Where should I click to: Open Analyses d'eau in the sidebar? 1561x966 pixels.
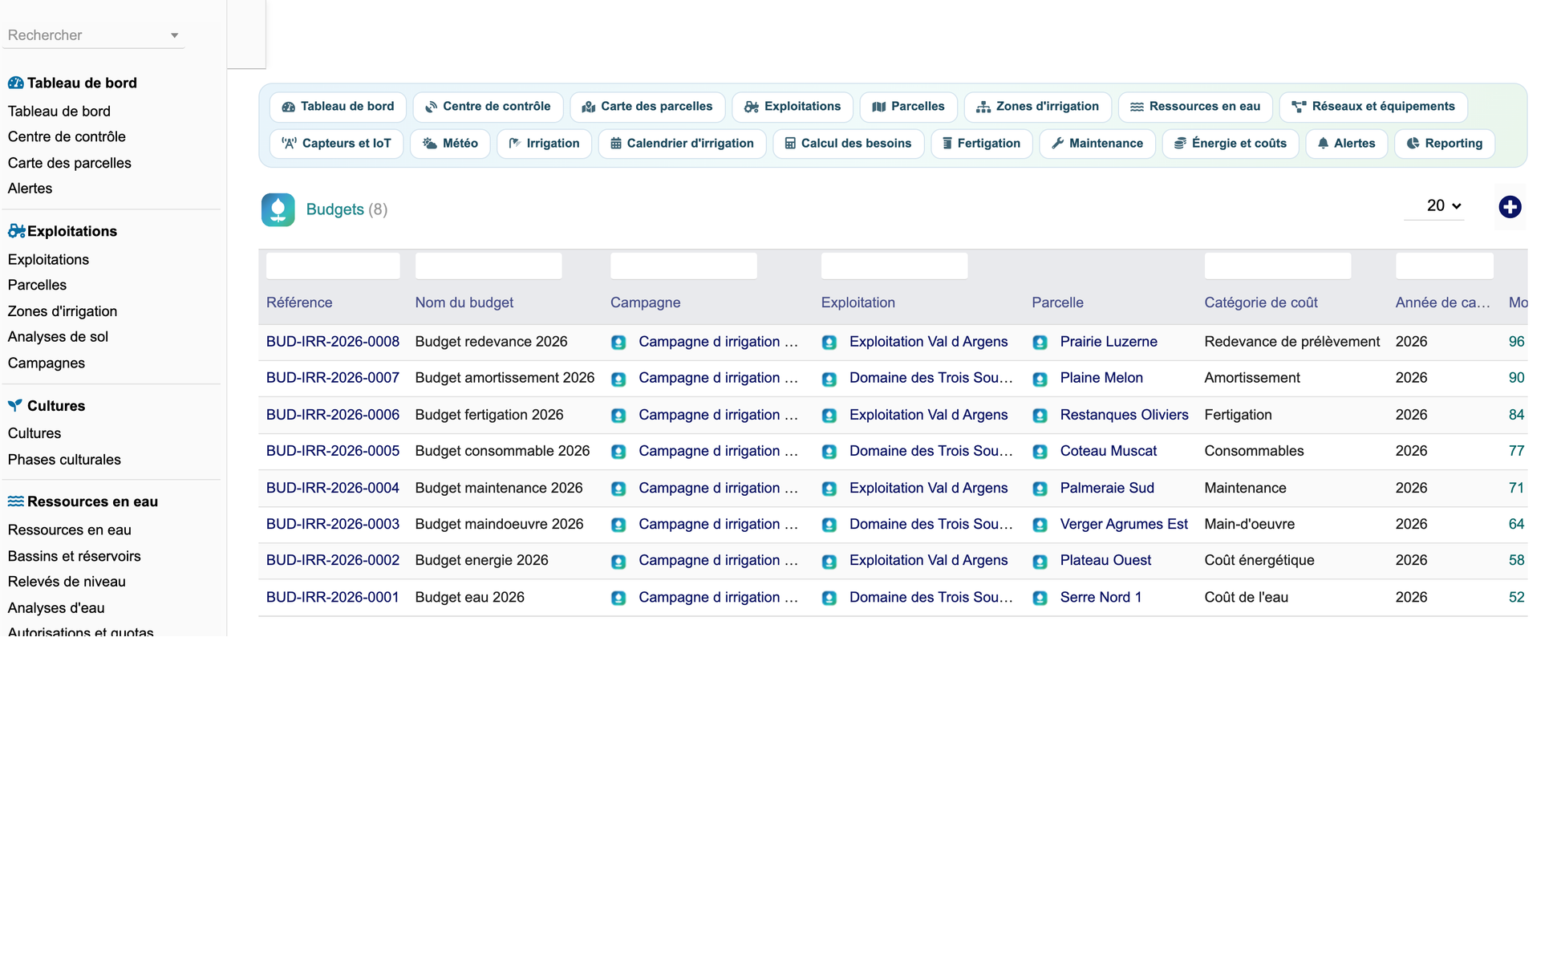tap(56, 608)
